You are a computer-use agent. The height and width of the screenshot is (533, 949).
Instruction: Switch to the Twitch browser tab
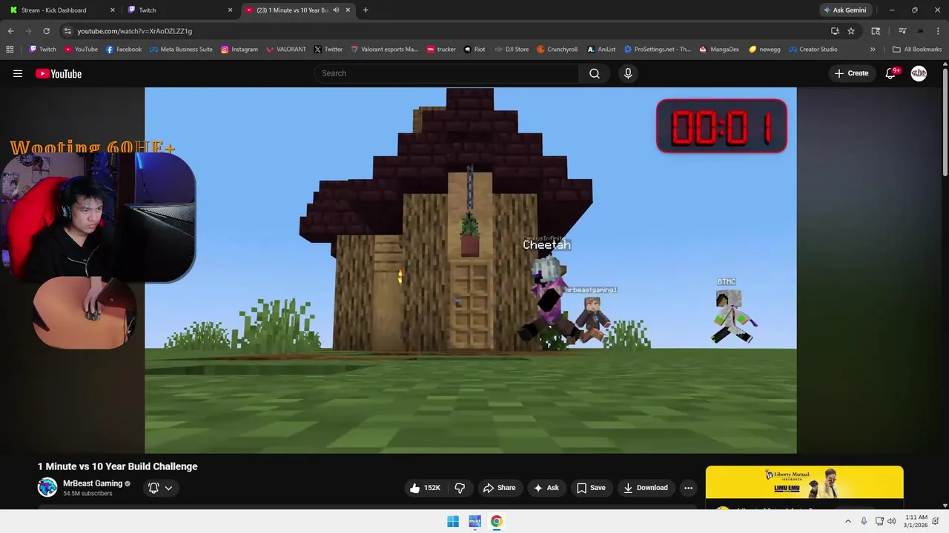click(x=180, y=10)
